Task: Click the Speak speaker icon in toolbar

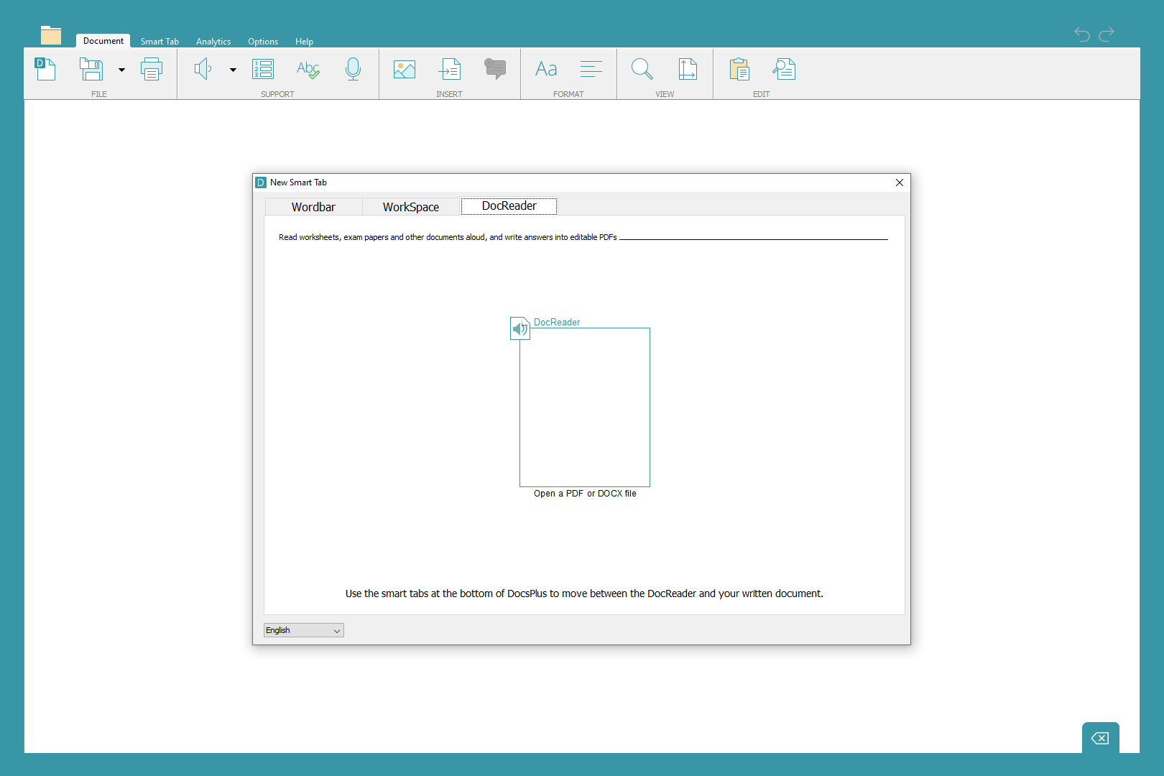Action: pyautogui.click(x=203, y=69)
